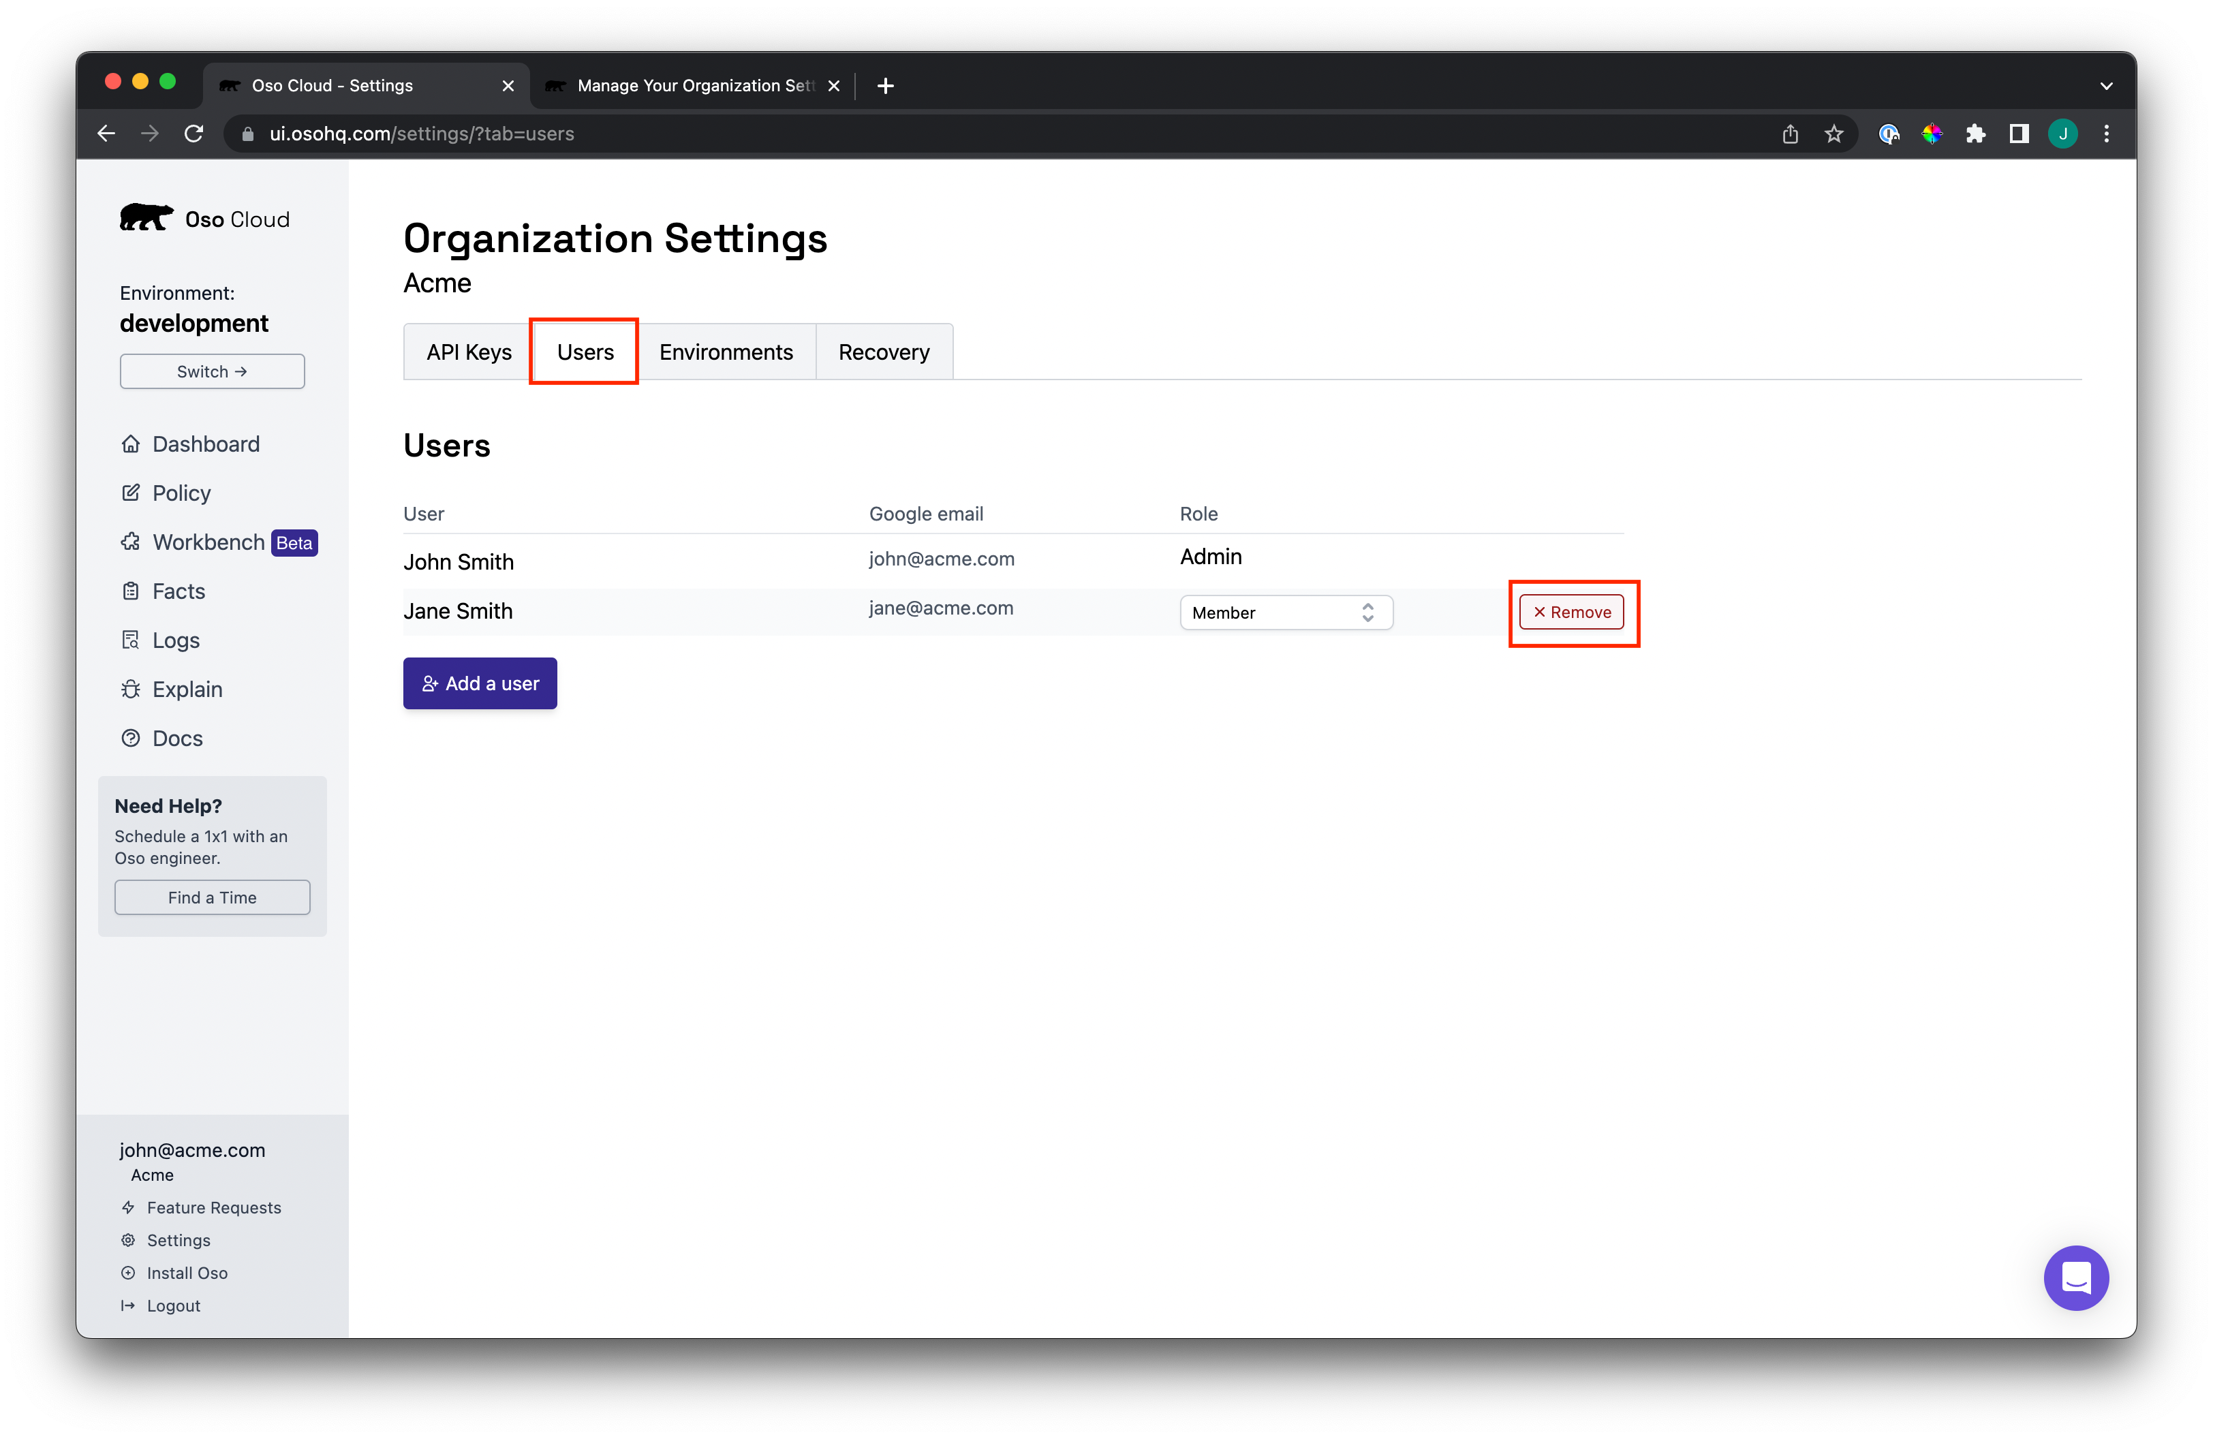Remove Jane Smith from the organization
The image size is (2213, 1439).
[1570, 613]
